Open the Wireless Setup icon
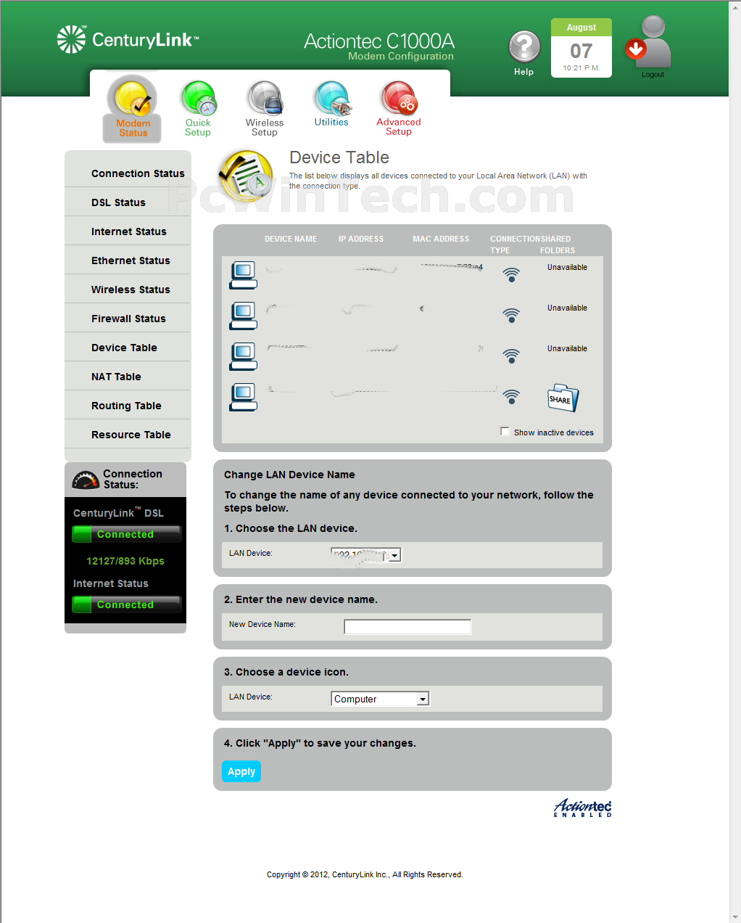 [x=265, y=99]
